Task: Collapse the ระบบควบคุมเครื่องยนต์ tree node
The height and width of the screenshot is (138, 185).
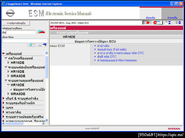Action: coord(6,81)
